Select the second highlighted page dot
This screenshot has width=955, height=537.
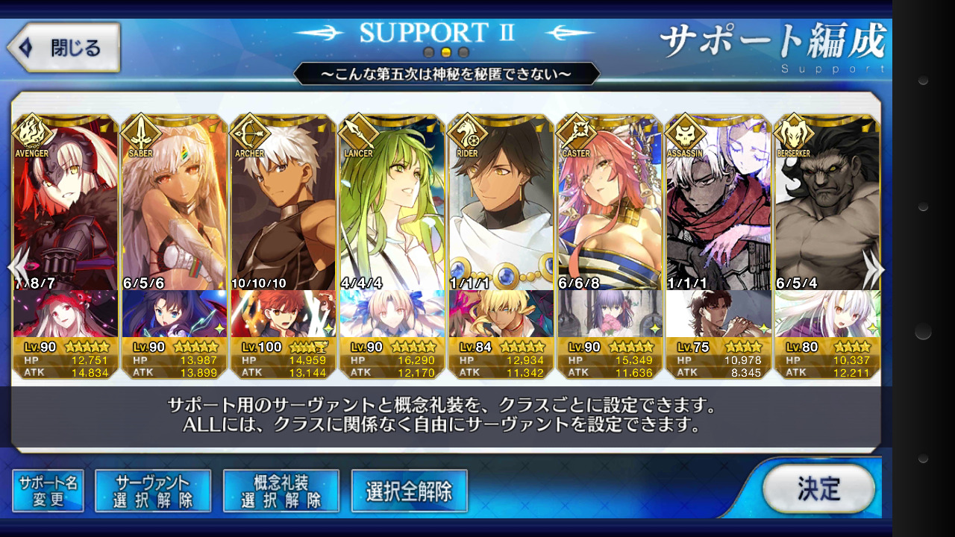click(x=446, y=52)
